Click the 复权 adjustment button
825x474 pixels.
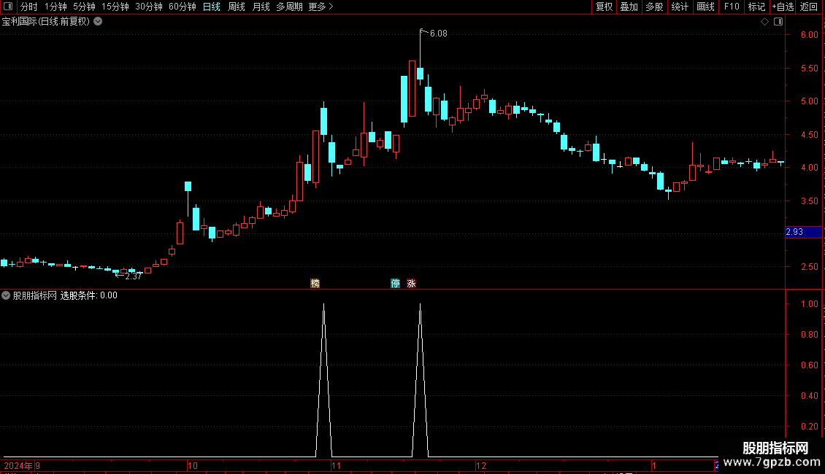click(604, 7)
